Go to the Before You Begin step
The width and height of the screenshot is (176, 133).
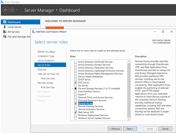46,52
